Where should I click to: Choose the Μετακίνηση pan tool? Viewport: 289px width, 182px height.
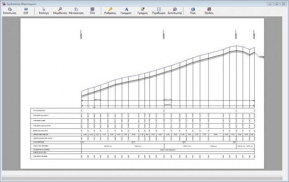point(77,10)
